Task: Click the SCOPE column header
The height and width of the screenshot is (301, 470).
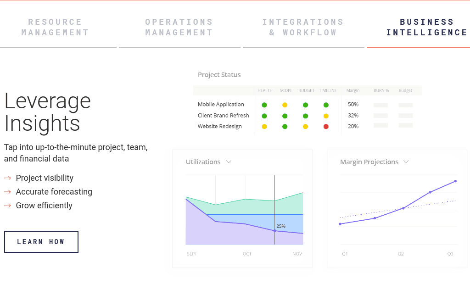Action: click(x=286, y=90)
